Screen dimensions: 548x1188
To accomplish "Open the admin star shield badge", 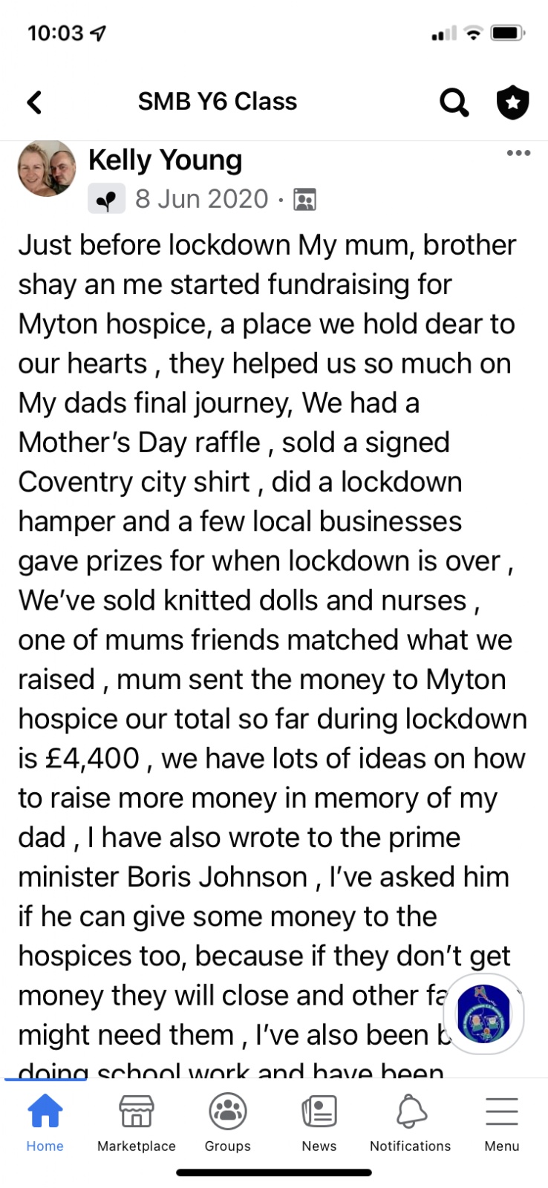I will click(512, 102).
